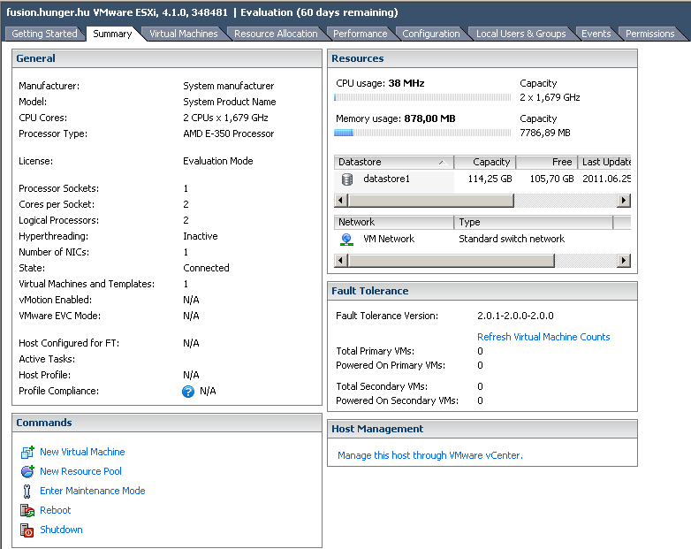Go to the Performance tab
Viewport: 691px width, 549px height.
tap(360, 34)
